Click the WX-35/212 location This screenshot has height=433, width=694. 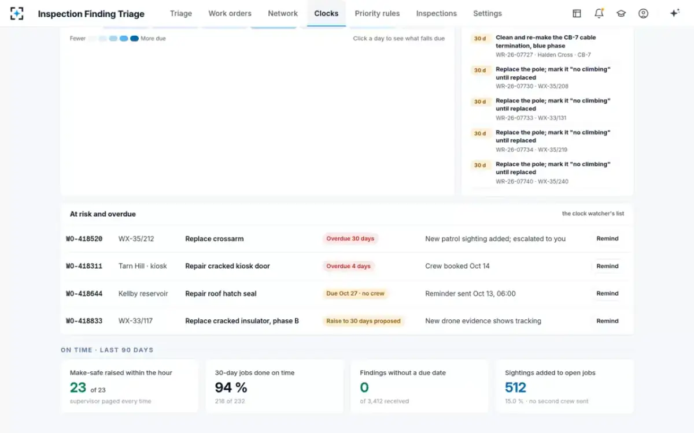[x=136, y=239]
